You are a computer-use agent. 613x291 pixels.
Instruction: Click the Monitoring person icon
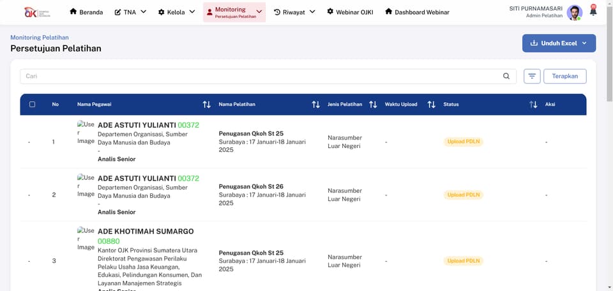tap(209, 12)
